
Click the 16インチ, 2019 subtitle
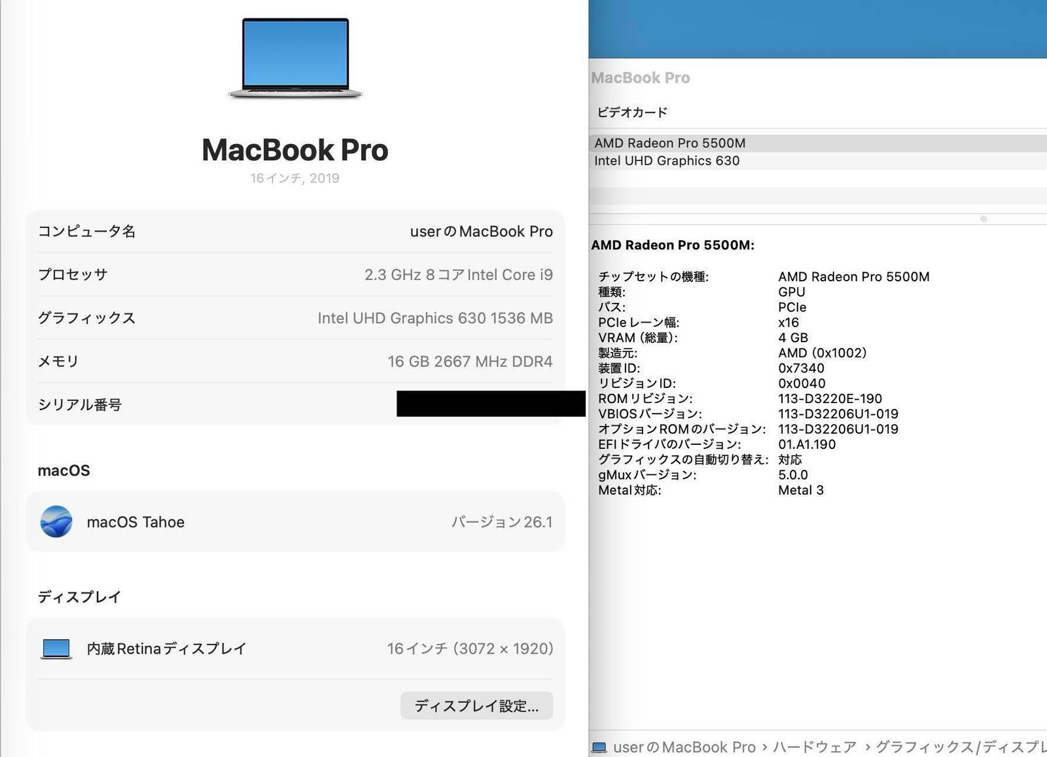(x=295, y=178)
